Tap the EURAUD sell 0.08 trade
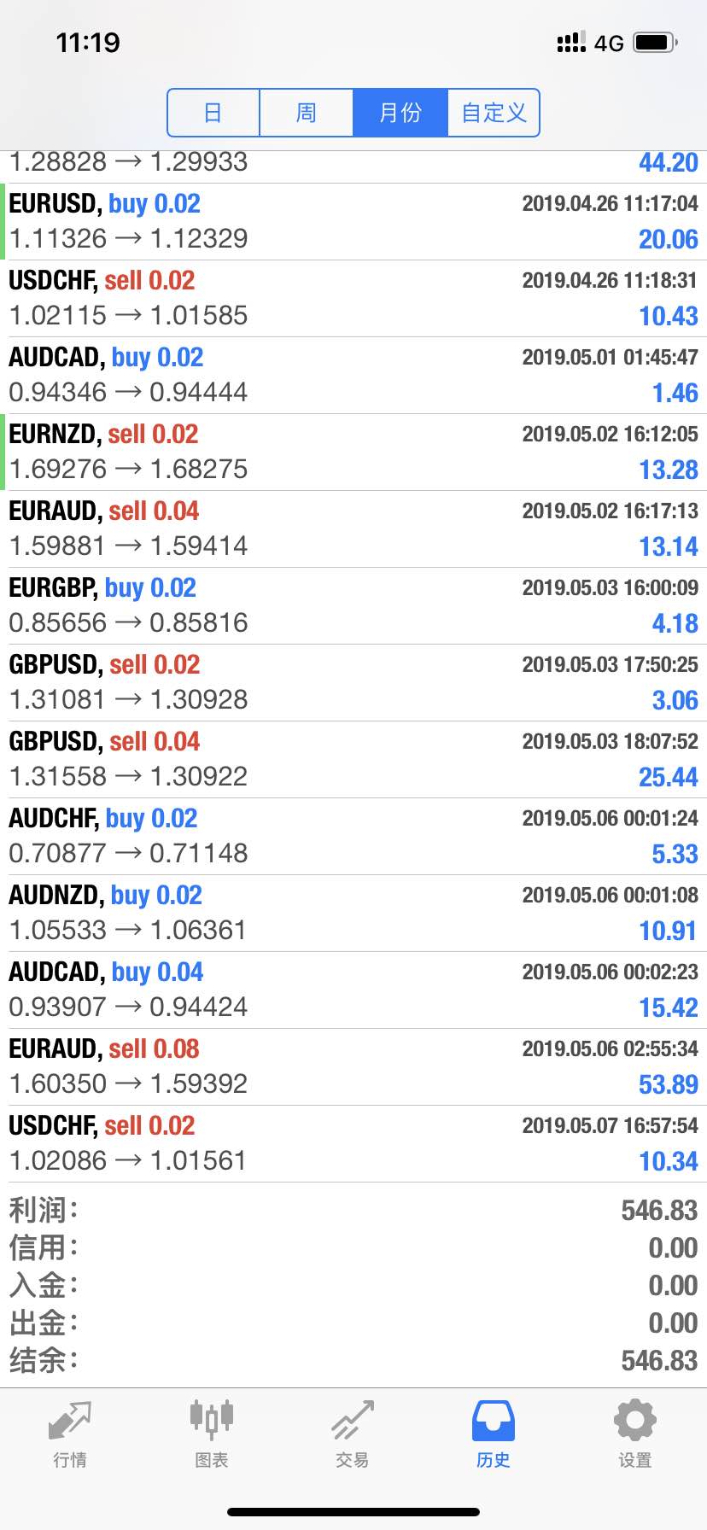This screenshot has width=707, height=1530. [x=353, y=1066]
